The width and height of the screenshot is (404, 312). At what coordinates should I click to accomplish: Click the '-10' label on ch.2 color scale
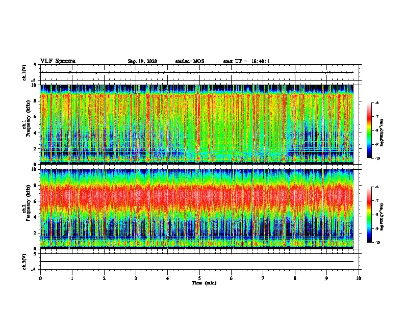click(x=377, y=242)
